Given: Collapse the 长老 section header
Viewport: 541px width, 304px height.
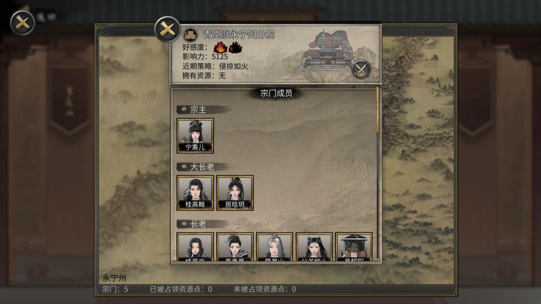Looking at the screenshot, I should [x=202, y=224].
